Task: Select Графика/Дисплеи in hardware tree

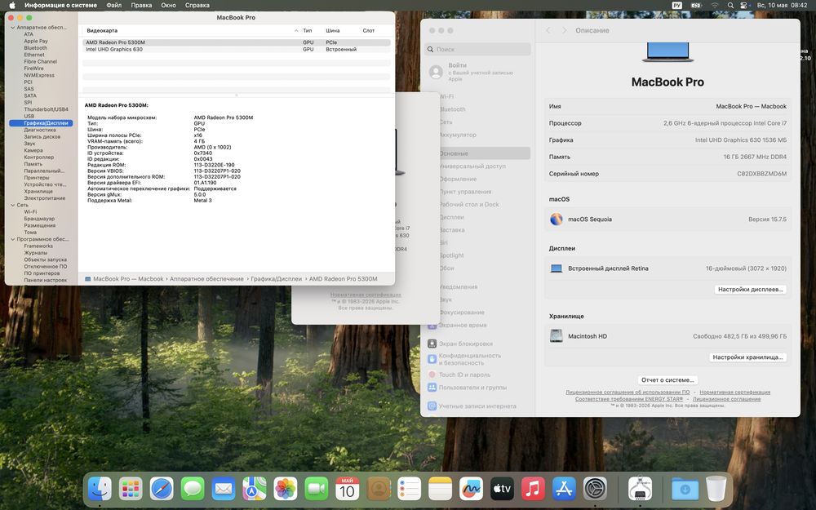Action: [x=41, y=123]
